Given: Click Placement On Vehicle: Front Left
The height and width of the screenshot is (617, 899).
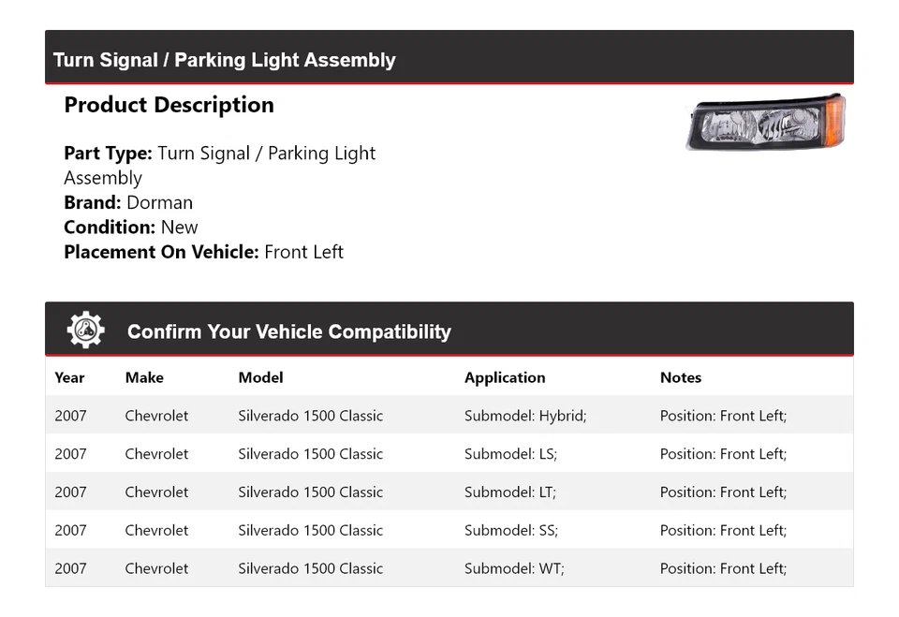Looking at the screenshot, I should pyautogui.click(x=203, y=252).
